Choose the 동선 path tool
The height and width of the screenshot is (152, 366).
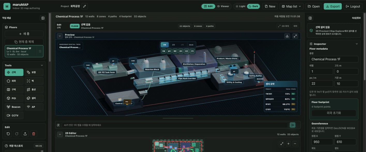pyautogui.click(x=34, y=89)
